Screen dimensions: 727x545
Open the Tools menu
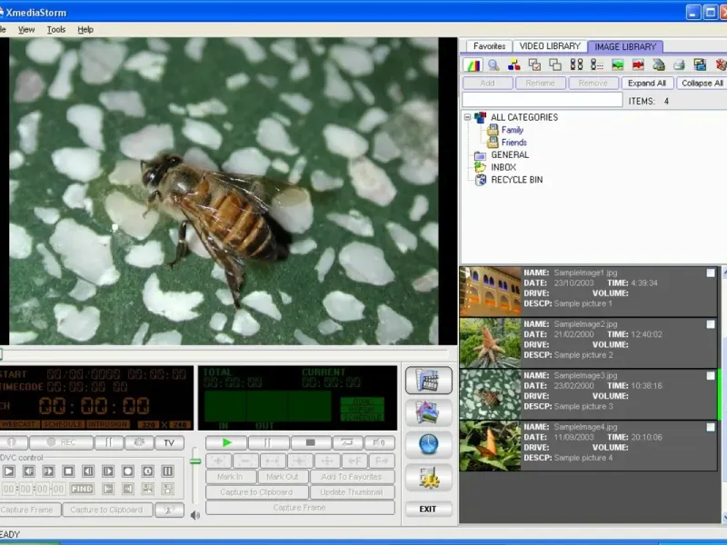pyautogui.click(x=56, y=29)
